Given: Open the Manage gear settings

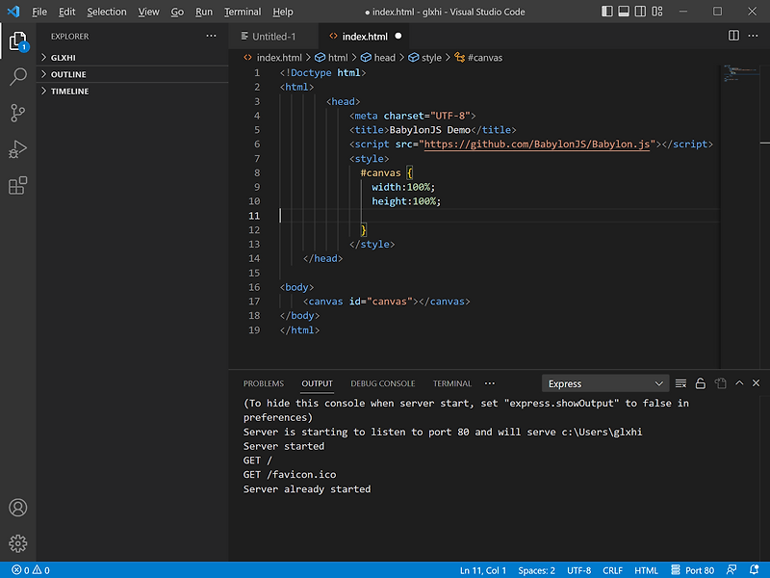Looking at the screenshot, I should [17, 543].
